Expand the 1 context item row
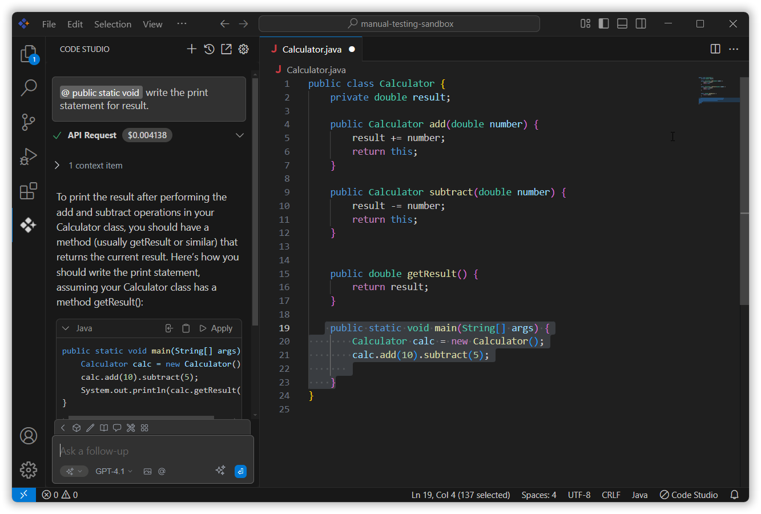The height and width of the screenshot is (514, 761). [x=90, y=166]
